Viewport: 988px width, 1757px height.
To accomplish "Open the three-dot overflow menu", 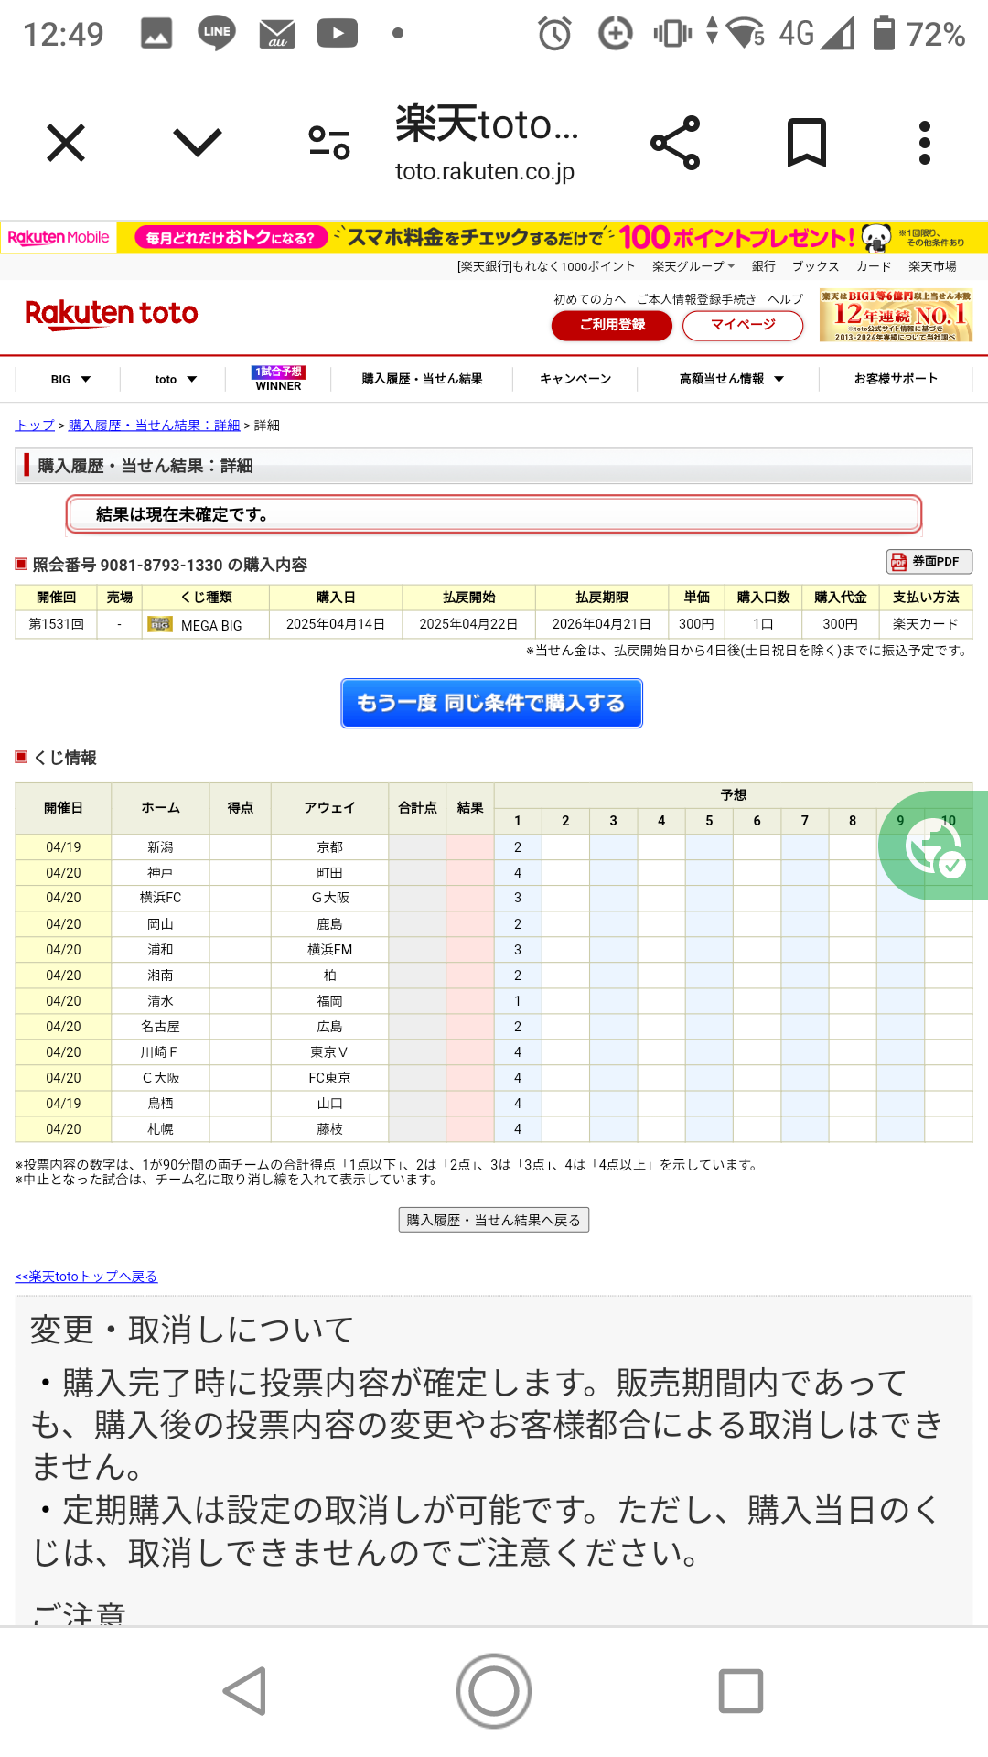I will (925, 143).
